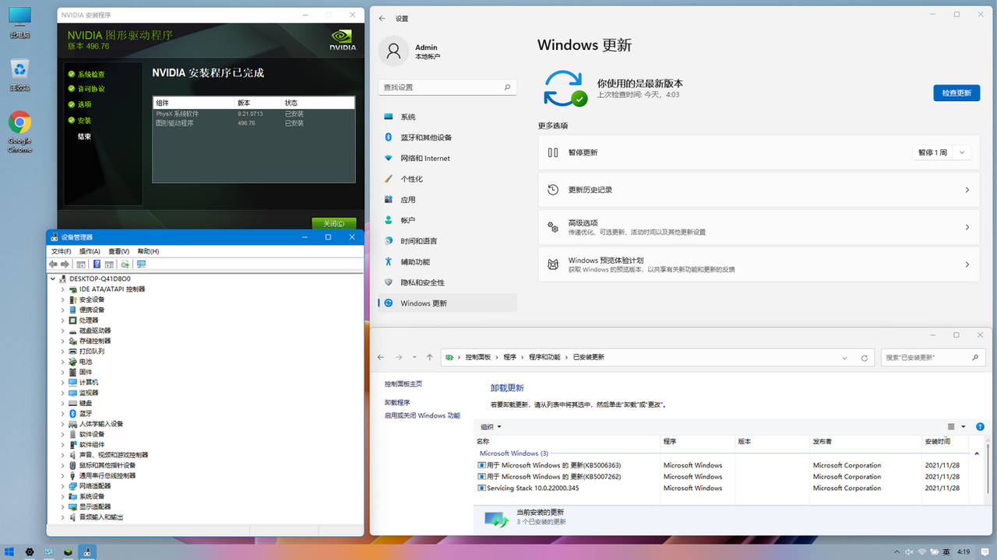997x560 pixels.
Task: Open 更新历史记录 (Update history)
Action: click(759, 190)
